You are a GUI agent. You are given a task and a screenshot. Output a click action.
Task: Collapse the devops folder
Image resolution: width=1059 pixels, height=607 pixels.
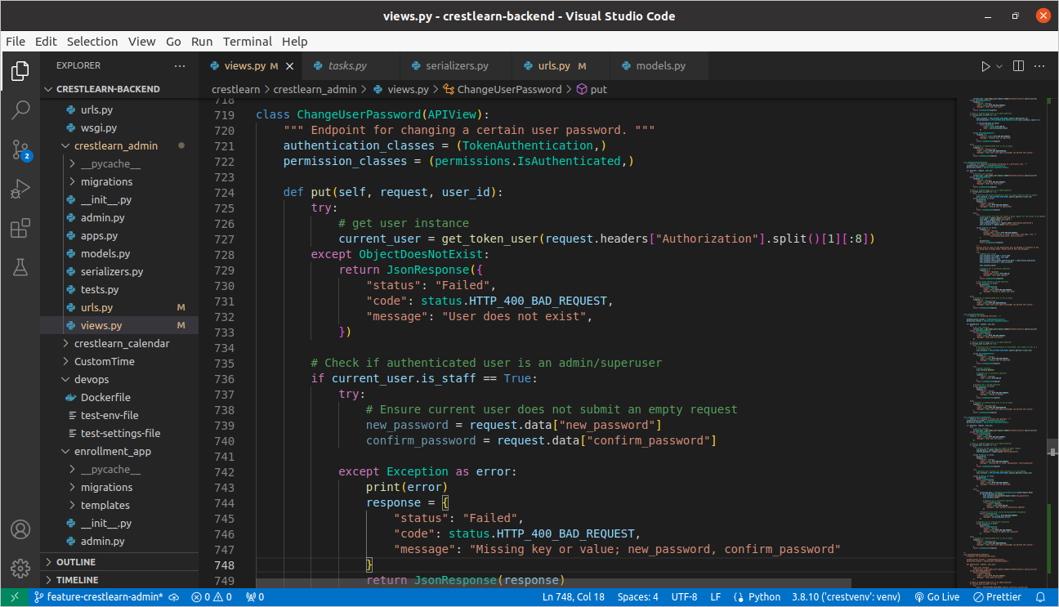(x=119, y=379)
